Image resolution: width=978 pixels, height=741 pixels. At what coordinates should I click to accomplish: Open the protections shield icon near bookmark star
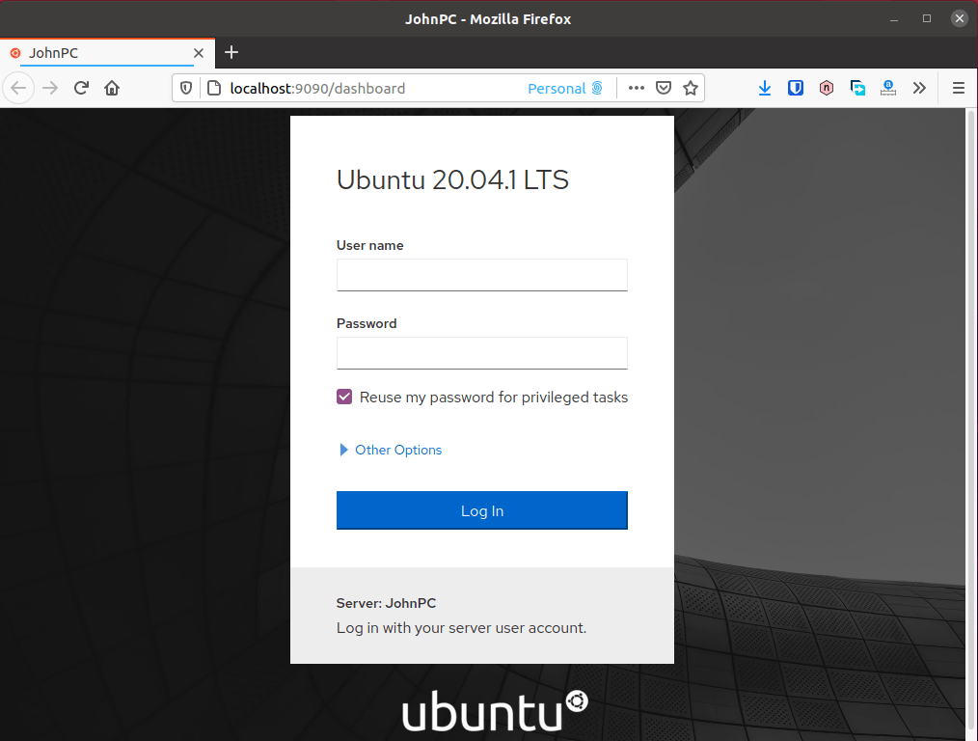click(664, 88)
